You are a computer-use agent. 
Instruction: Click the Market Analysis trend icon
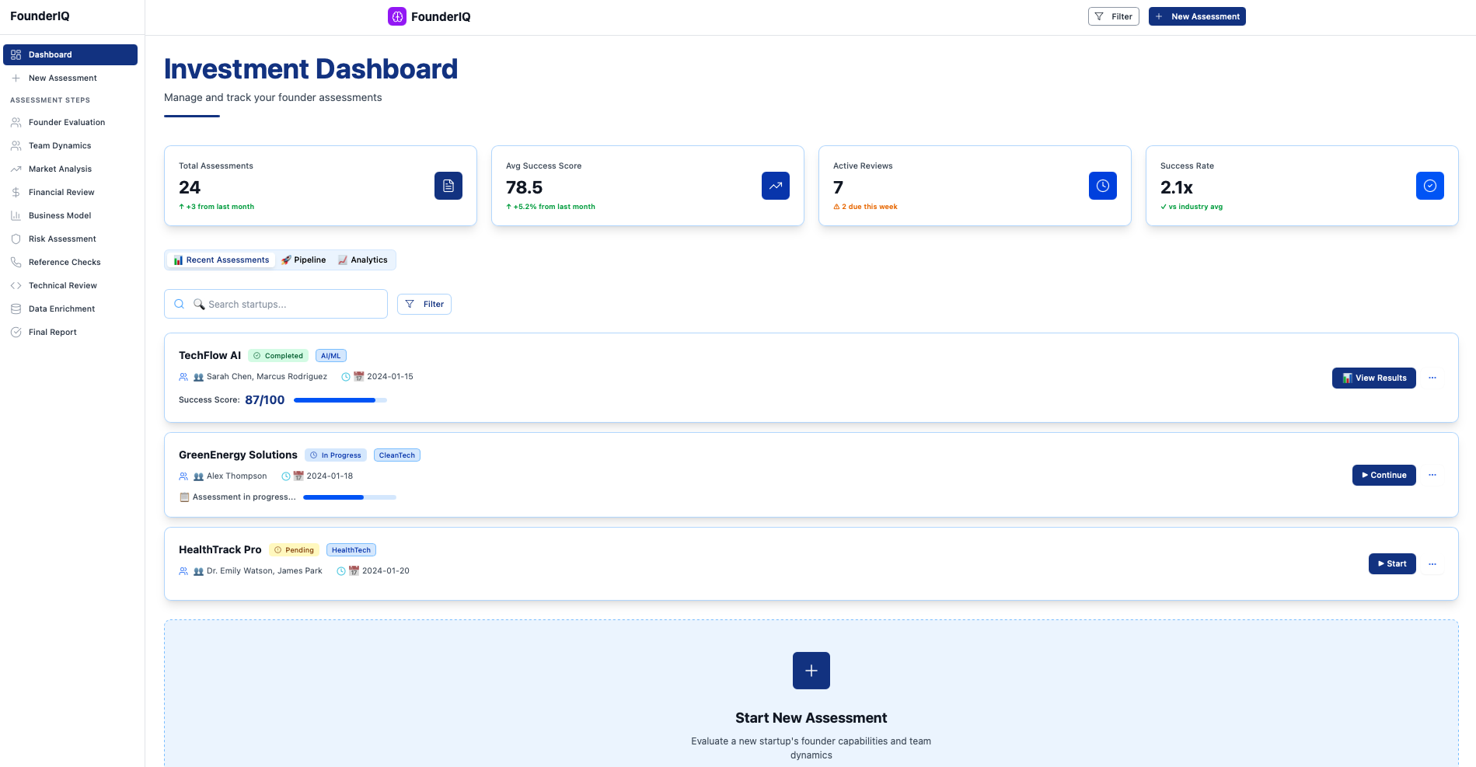coord(16,169)
